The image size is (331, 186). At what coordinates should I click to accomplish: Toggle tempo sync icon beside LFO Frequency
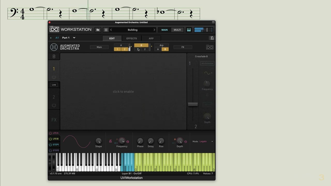pyautogui.click(x=111, y=141)
